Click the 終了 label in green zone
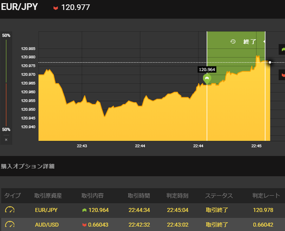Screen dimensions: 285x231 (x=249, y=42)
